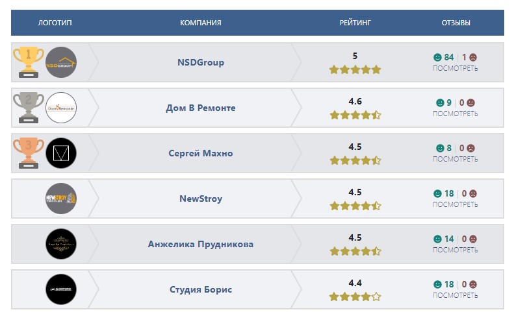Click the Студия Борис logo
The image size is (514, 314).
(61, 289)
